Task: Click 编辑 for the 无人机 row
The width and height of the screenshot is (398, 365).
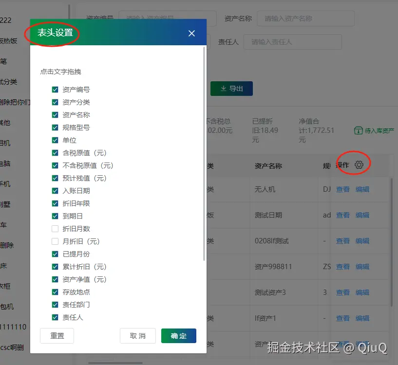Action: coord(362,189)
